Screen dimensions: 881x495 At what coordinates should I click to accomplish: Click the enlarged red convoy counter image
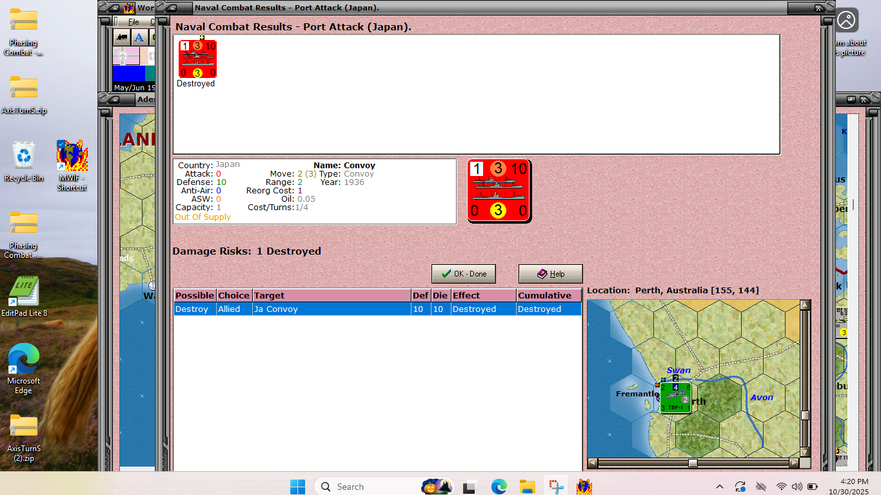[x=499, y=190]
